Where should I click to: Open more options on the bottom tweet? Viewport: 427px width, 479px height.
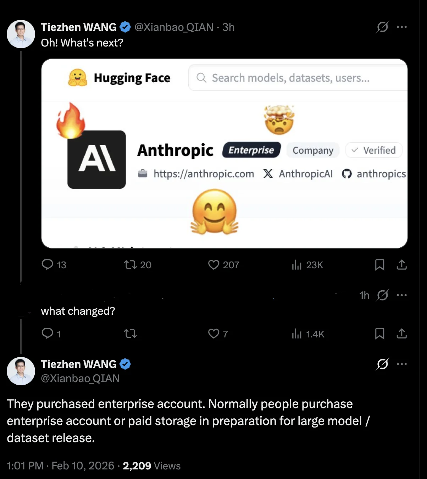[x=401, y=364]
